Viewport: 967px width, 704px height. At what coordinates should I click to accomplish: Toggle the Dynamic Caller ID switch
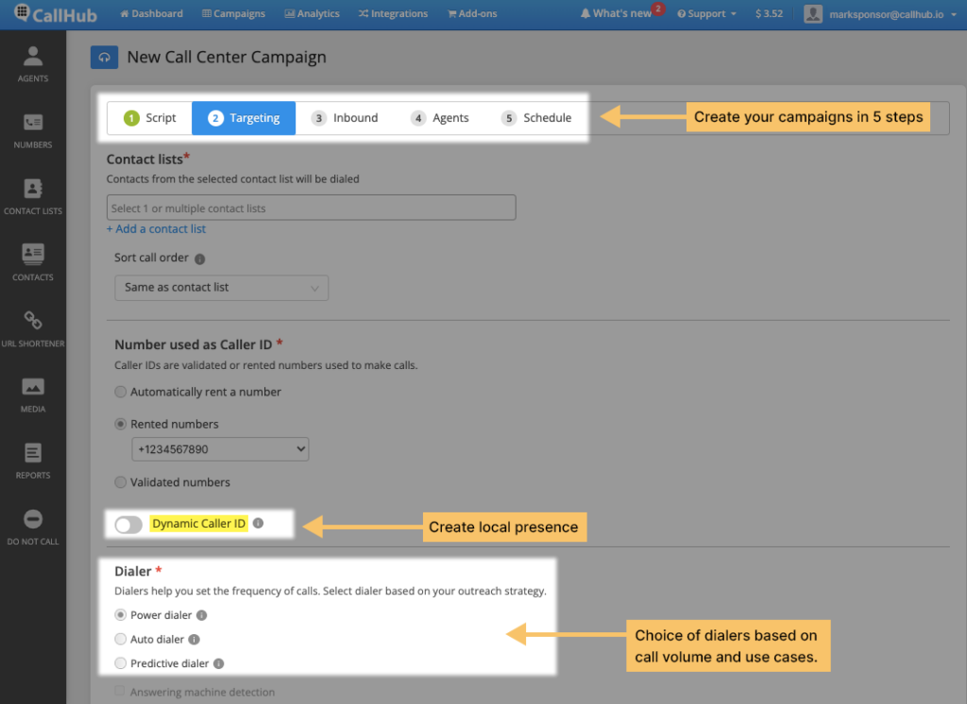128,525
